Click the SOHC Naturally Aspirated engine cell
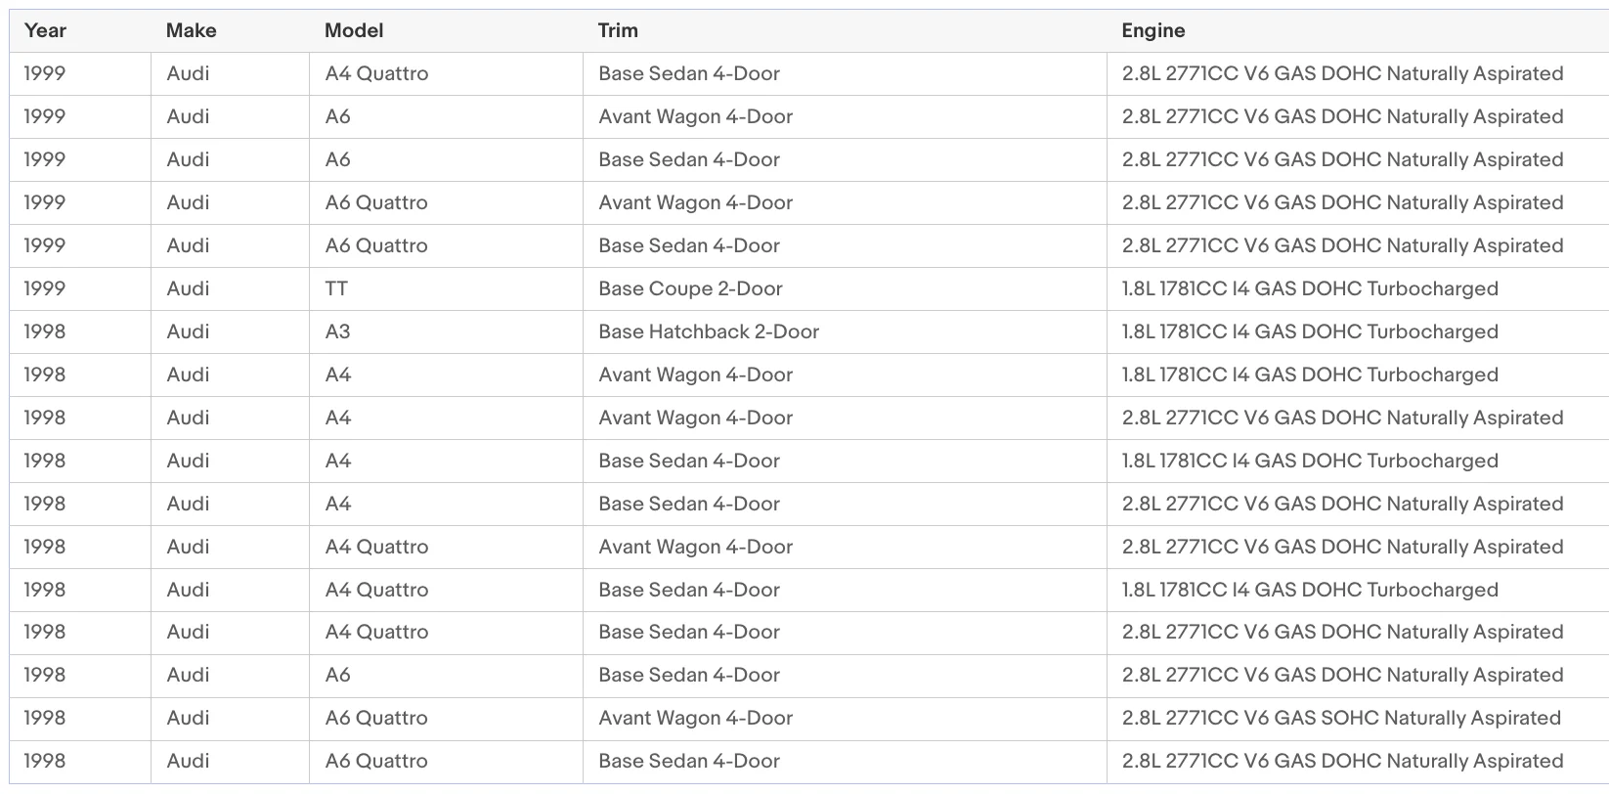The height and width of the screenshot is (794, 1609). pyautogui.click(x=1358, y=718)
